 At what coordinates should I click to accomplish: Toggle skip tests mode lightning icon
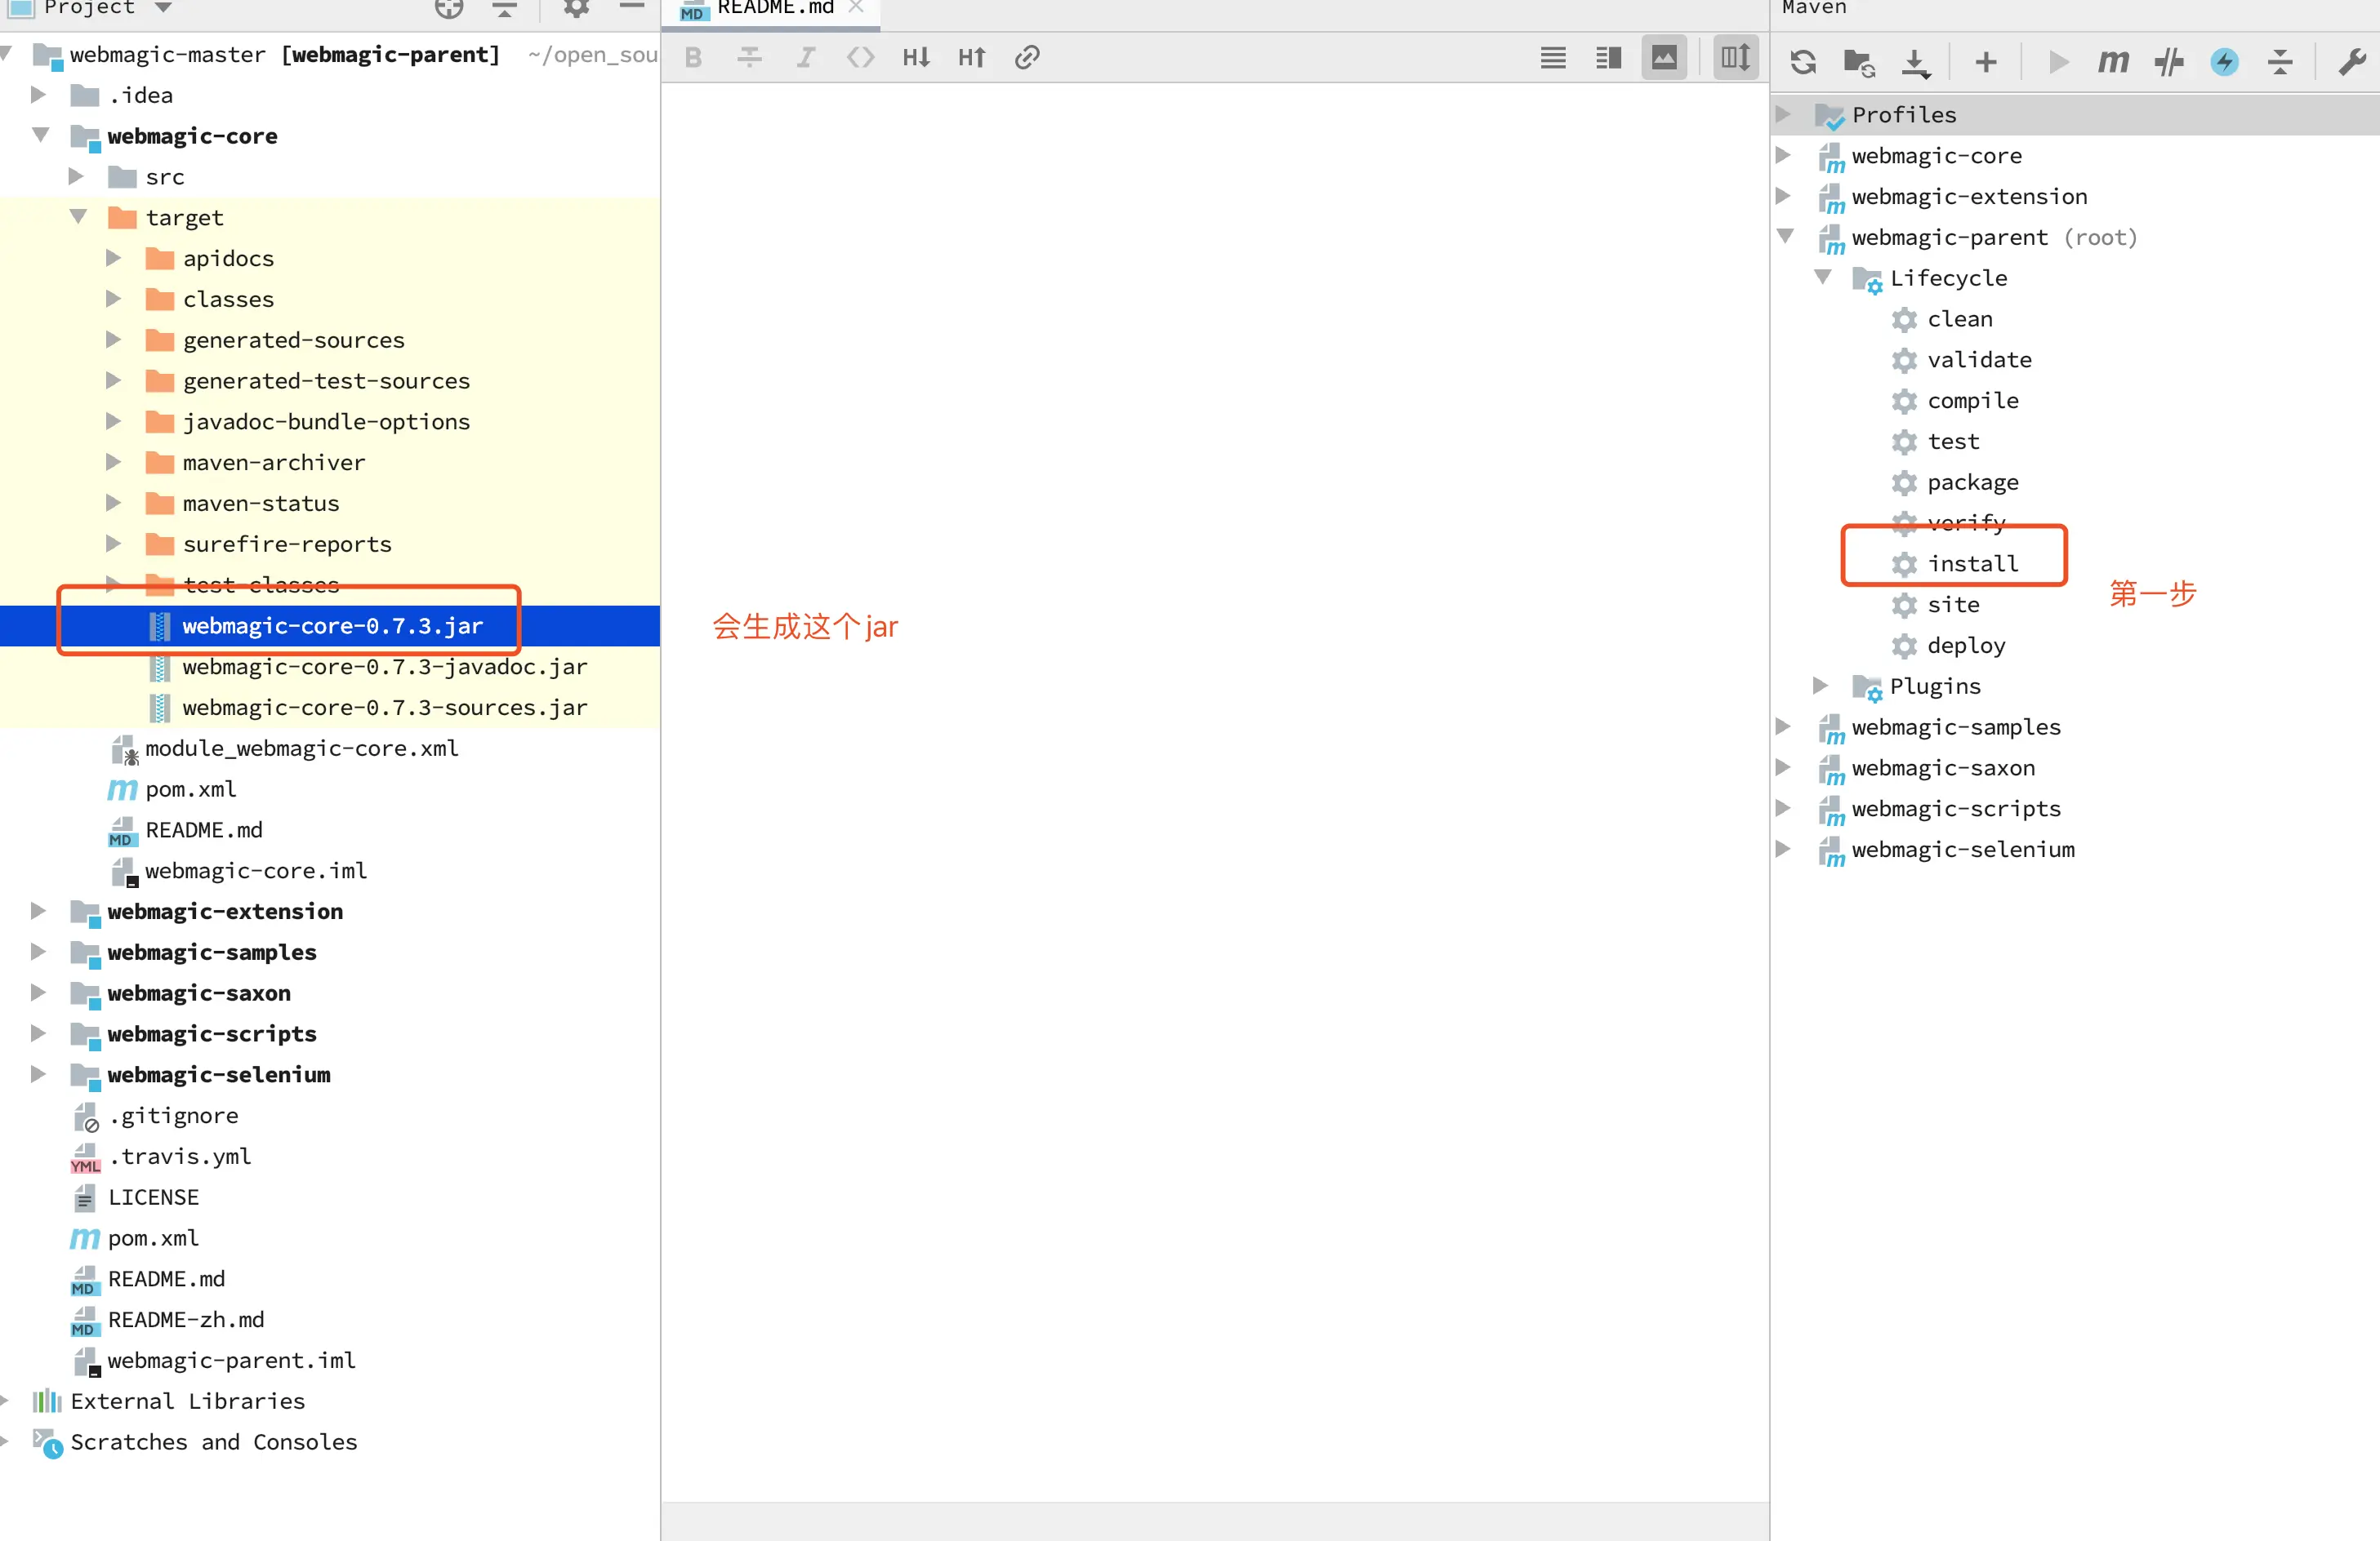pos(2224,62)
